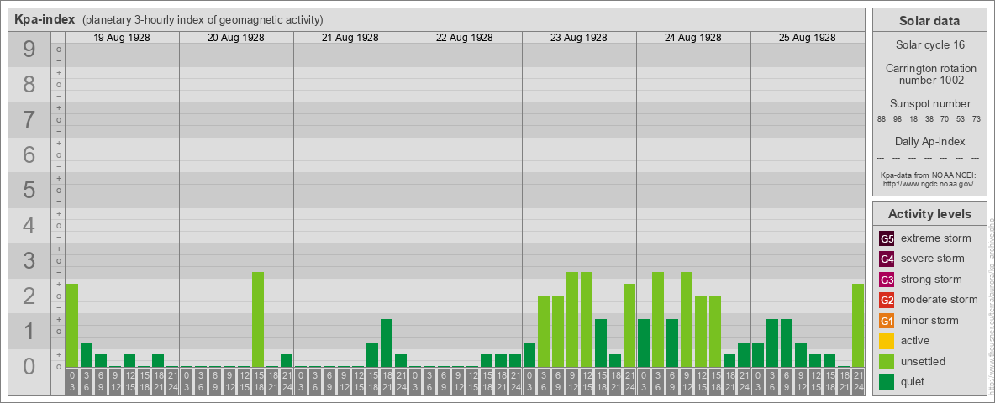
Task: Click the dark green quiet swatch
Action: tap(887, 381)
